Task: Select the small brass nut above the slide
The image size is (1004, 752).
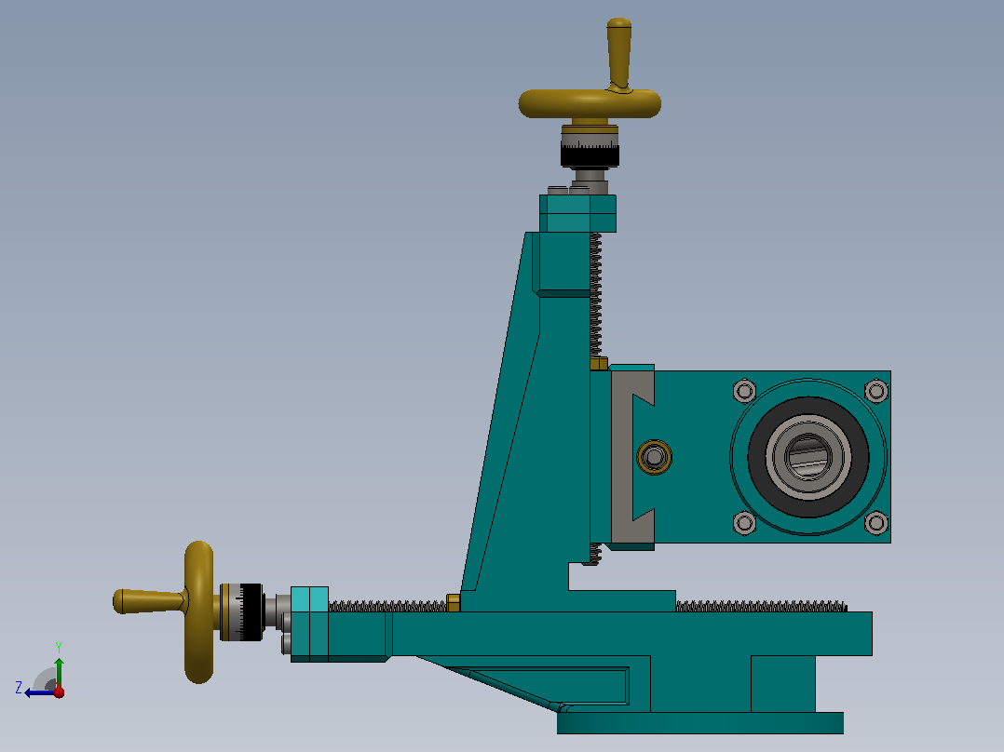Action: pyautogui.click(x=599, y=364)
